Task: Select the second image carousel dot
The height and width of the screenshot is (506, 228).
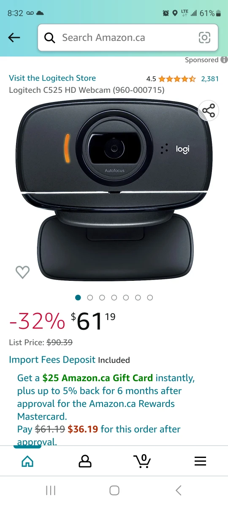Action: (90, 298)
